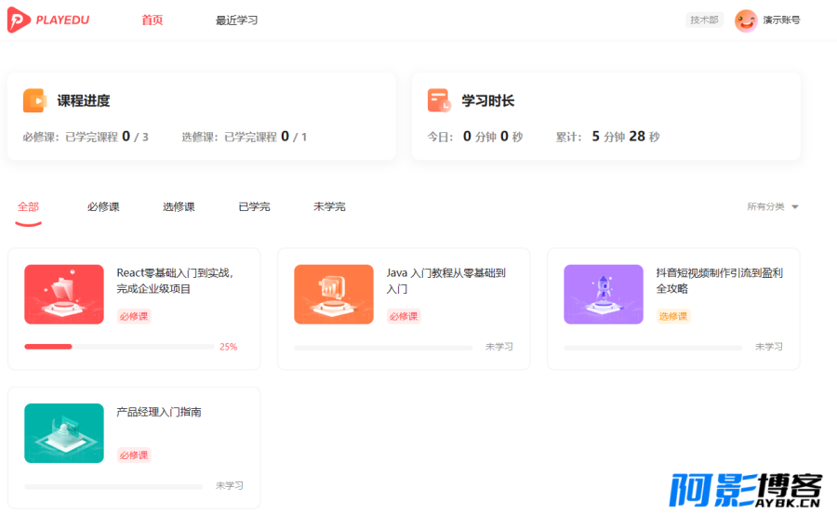Click the PlayEdu logo icon
Image resolution: width=837 pixels, height=514 pixels.
click(19, 20)
